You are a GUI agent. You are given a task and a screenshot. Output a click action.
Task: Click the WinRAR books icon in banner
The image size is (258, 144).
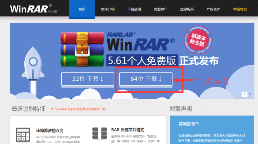pos(82,49)
